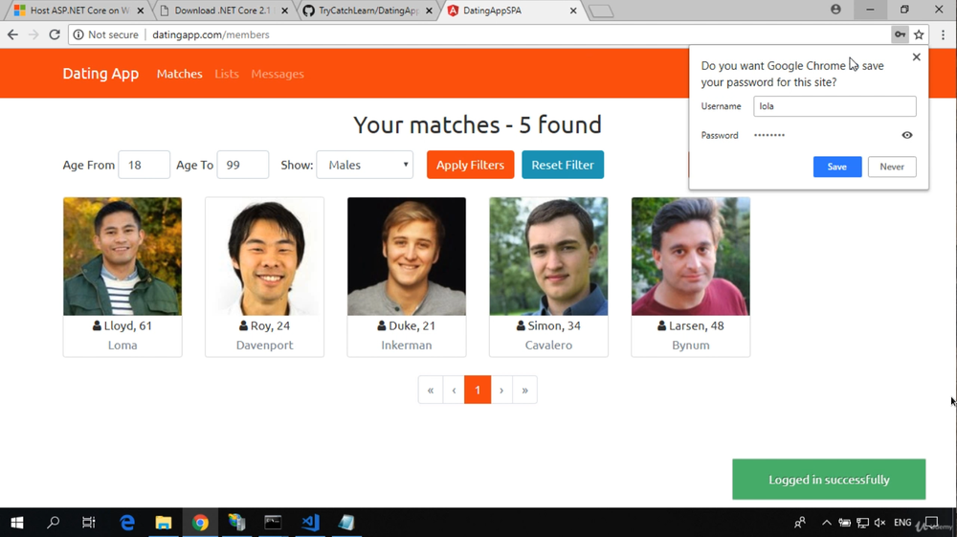Click the key icon in the address bar
957x537 pixels.
point(900,34)
